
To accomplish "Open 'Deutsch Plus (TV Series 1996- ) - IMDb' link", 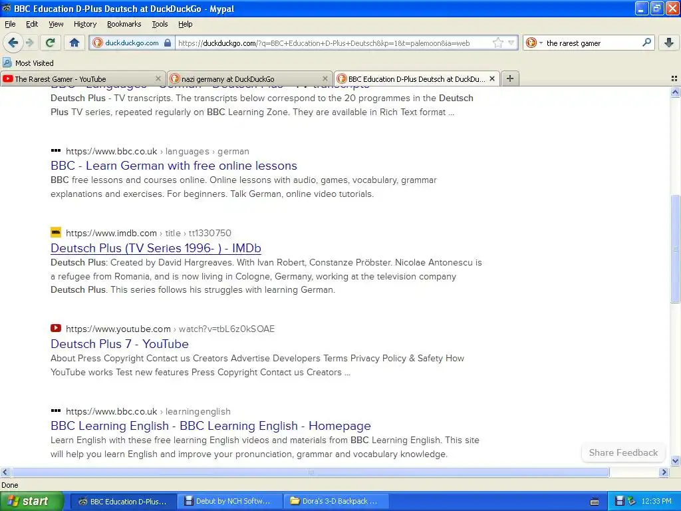I will [156, 248].
